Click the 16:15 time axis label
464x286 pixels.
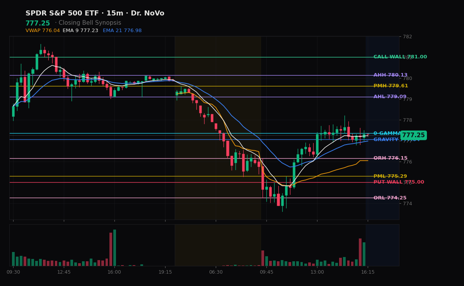368,272
